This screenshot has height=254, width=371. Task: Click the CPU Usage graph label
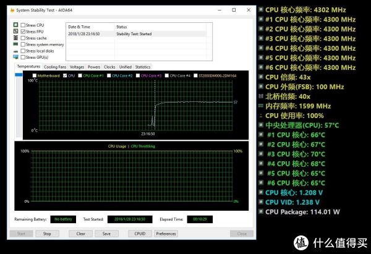[x=117, y=146]
